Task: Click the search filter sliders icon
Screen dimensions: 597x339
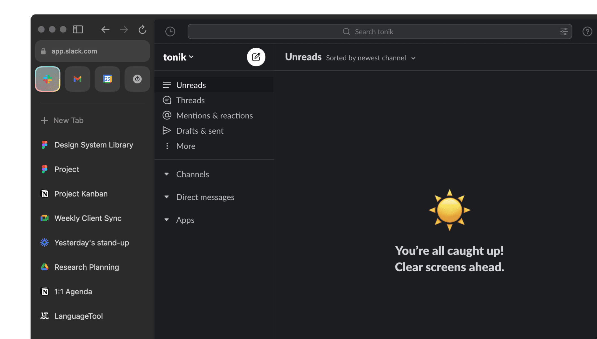Action: tap(564, 31)
